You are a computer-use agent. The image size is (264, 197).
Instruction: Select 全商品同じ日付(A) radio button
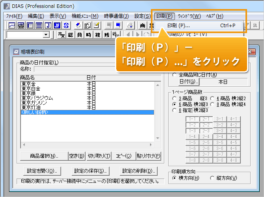tap(175, 75)
